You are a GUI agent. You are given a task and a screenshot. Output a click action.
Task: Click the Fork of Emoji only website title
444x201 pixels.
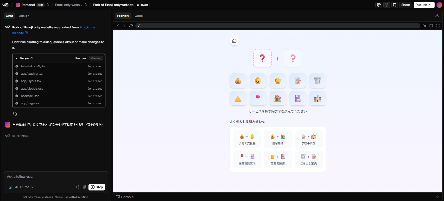click(x=113, y=5)
